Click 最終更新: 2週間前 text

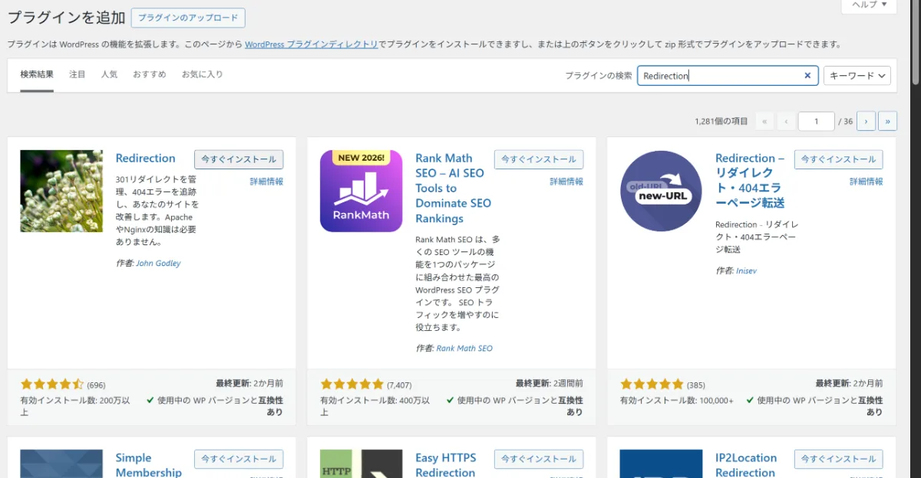[x=550, y=383]
